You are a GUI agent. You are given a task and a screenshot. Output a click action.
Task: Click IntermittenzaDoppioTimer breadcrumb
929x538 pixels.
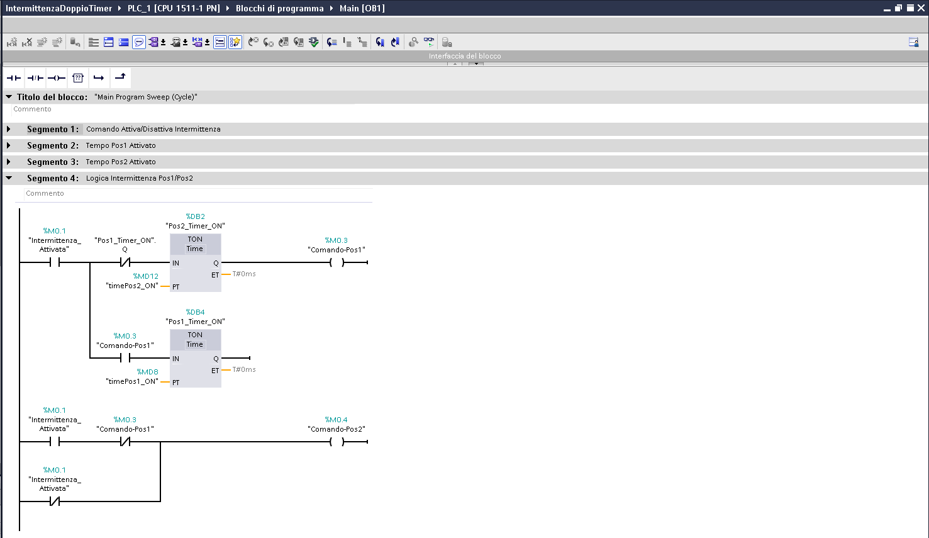click(x=58, y=8)
